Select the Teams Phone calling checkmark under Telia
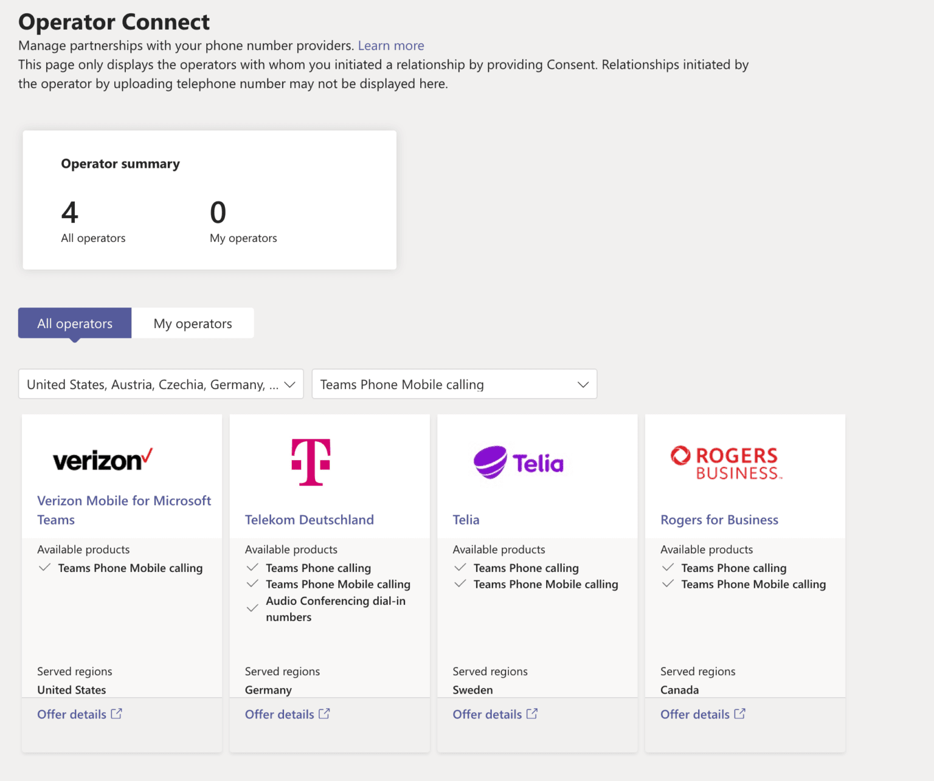 (460, 568)
